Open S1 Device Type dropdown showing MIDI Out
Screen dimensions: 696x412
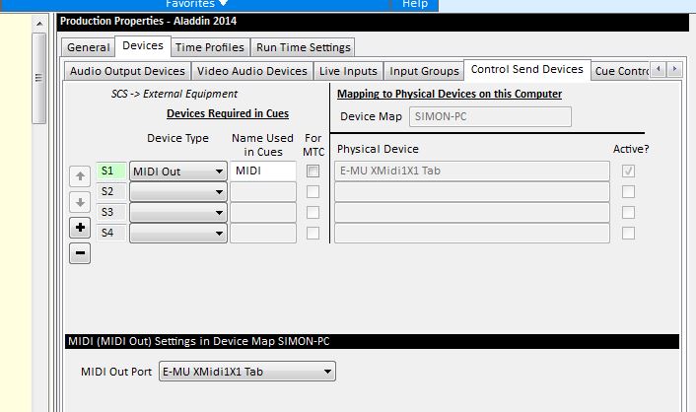(x=177, y=172)
